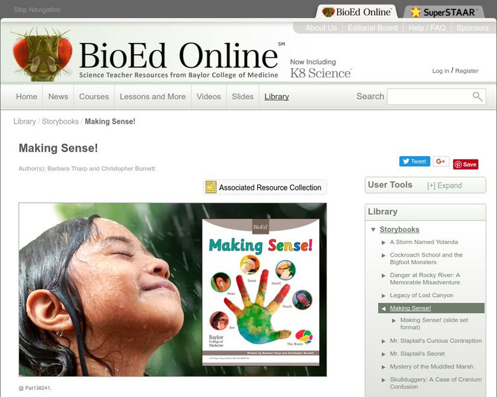Image resolution: width=497 pixels, height=397 pixels.
Task: Expand Legacy of Lost Canyon arrow
Action: point(383,296)
